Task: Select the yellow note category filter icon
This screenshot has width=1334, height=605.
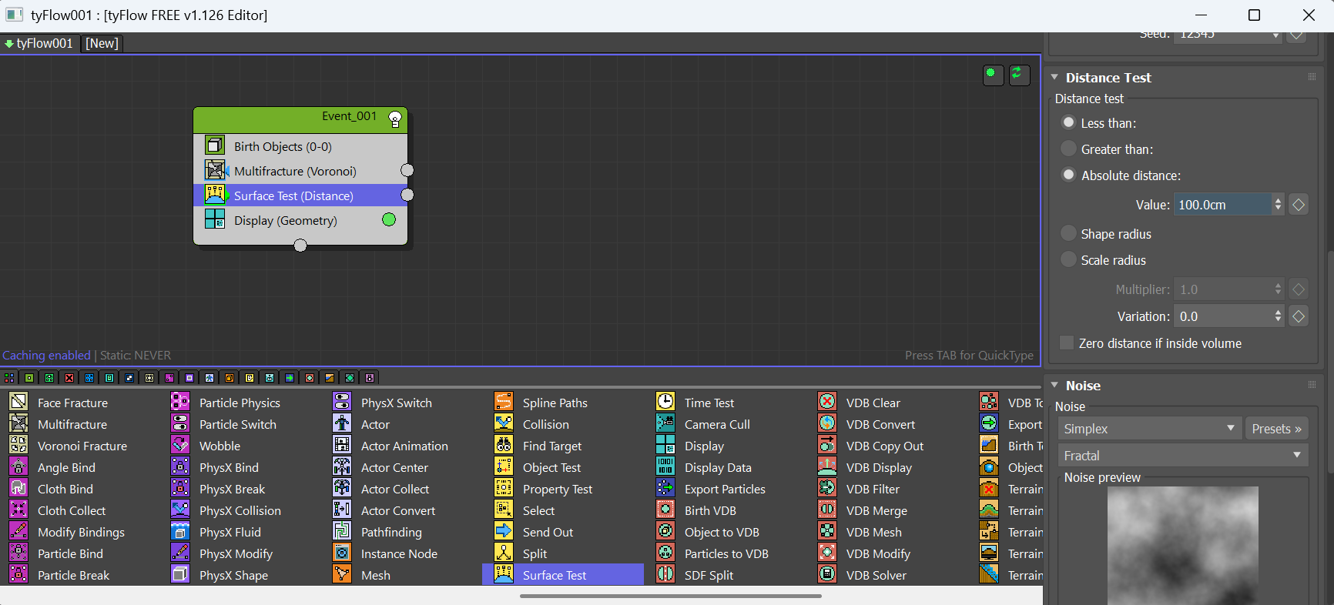Action: click(x=250, y=378)
